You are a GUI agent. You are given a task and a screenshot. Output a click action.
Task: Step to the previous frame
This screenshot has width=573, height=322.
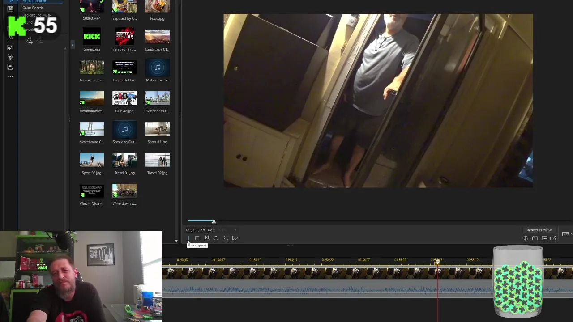(x=206, y=238)
